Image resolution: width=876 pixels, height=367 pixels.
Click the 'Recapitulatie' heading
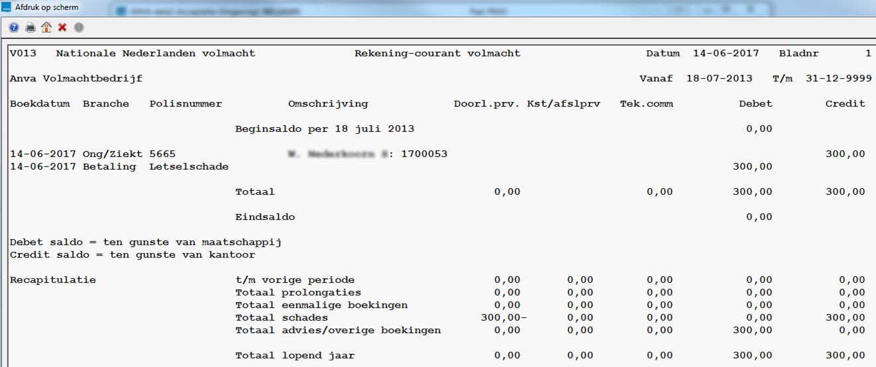coord(53,280)
